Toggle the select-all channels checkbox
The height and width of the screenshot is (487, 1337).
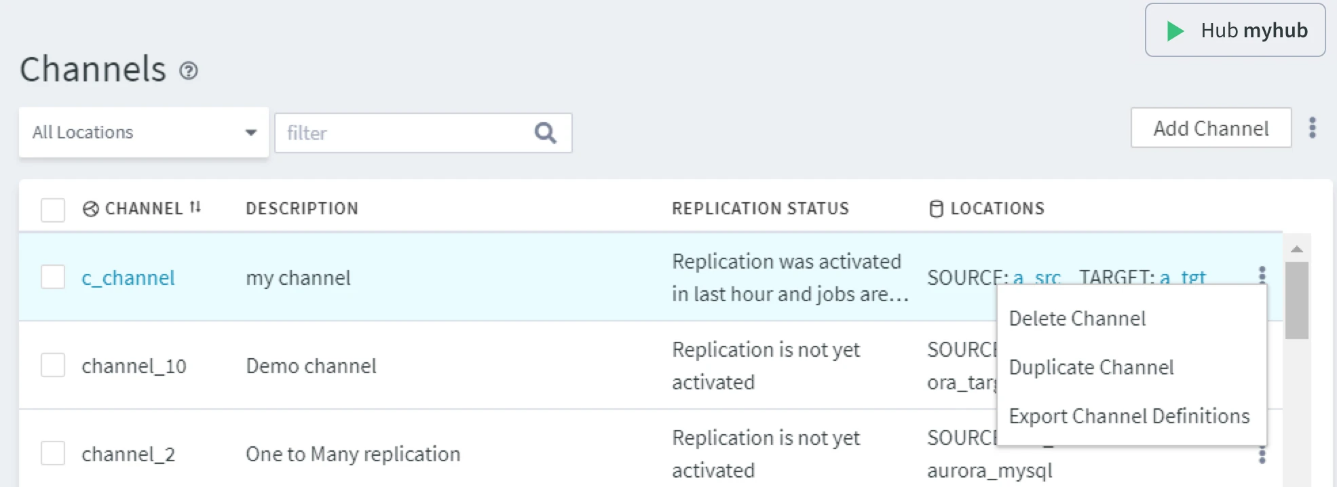pyautogui.click(x=53, y=210)
